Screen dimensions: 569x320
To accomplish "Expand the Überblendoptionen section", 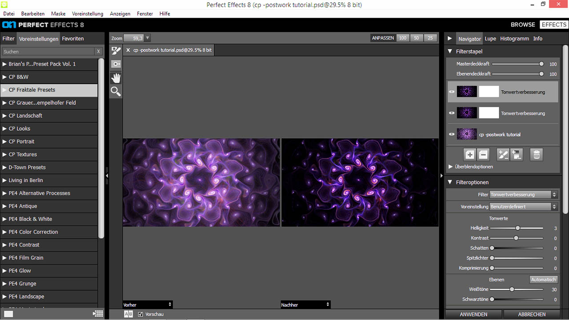I will pyautogui.click(x=450, y=167).
